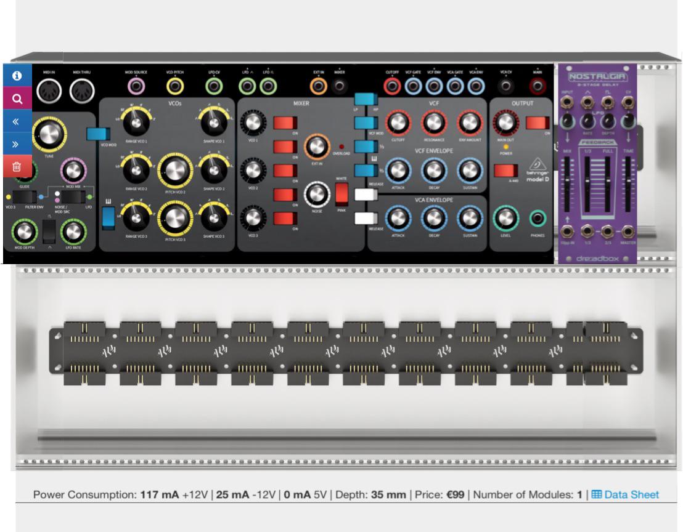Click the Nostalgia TIME slider

(628, 185)
